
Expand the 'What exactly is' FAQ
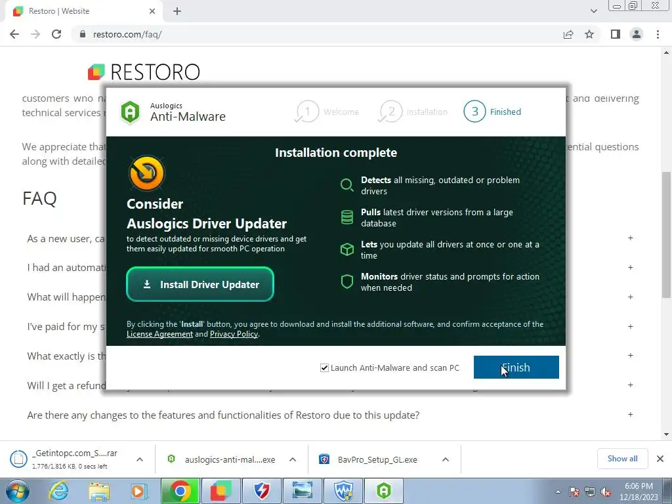[630, 356]
